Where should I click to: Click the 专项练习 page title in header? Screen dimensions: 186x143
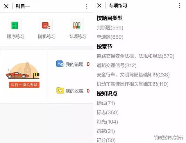click(118, 6)
